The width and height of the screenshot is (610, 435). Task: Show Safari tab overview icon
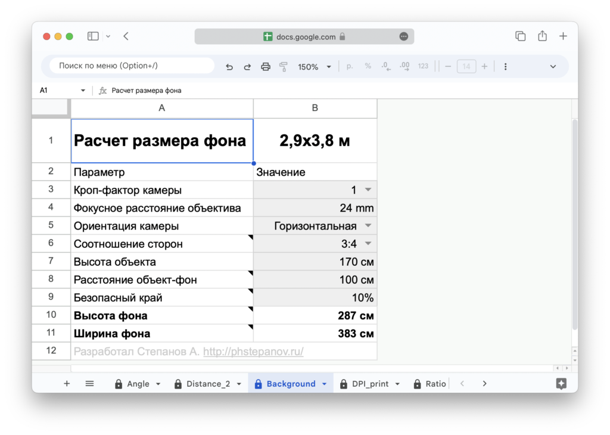pos(520,36)
